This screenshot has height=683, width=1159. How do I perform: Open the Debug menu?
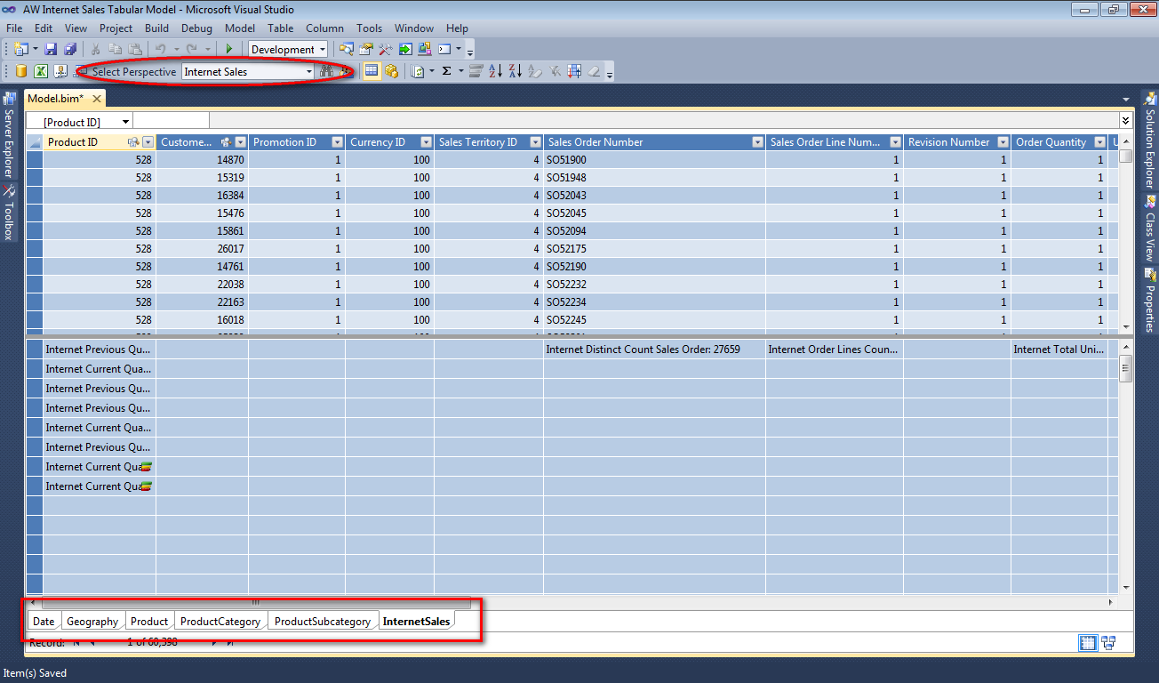pos(196,28)
